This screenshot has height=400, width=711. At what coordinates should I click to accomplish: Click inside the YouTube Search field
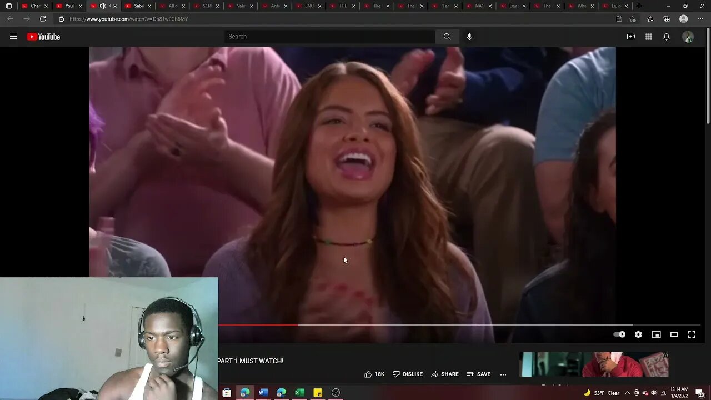[330, 37]
